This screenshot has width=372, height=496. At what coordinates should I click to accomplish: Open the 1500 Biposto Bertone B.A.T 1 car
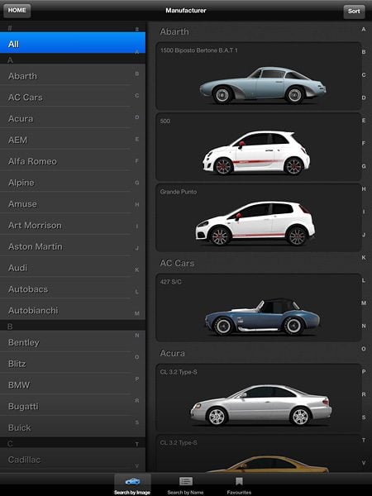[259, 76]
